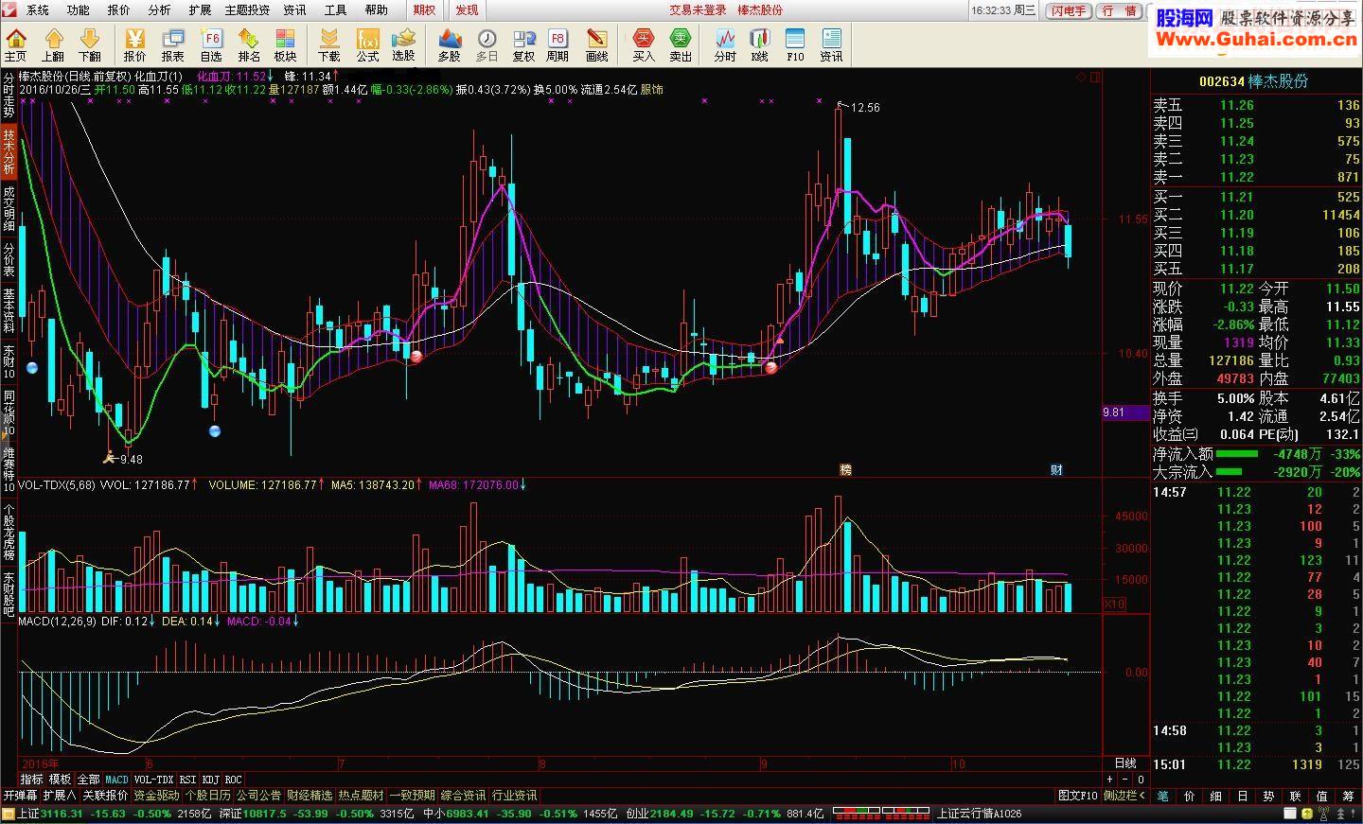Open the 分析 menu

click(159, 9)
